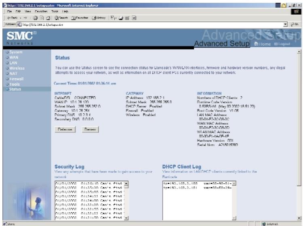Click the Logout link in header
Screen dimensions: 303x226
pyautogui.click(x=282, y=44)
